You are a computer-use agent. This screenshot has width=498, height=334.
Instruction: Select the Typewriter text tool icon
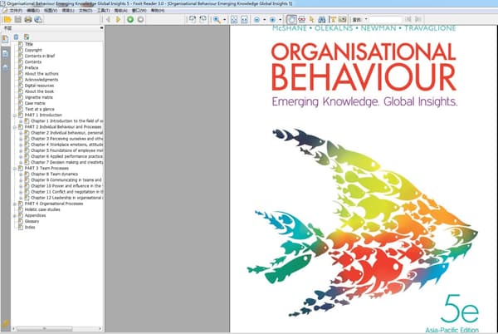[332, 19]
